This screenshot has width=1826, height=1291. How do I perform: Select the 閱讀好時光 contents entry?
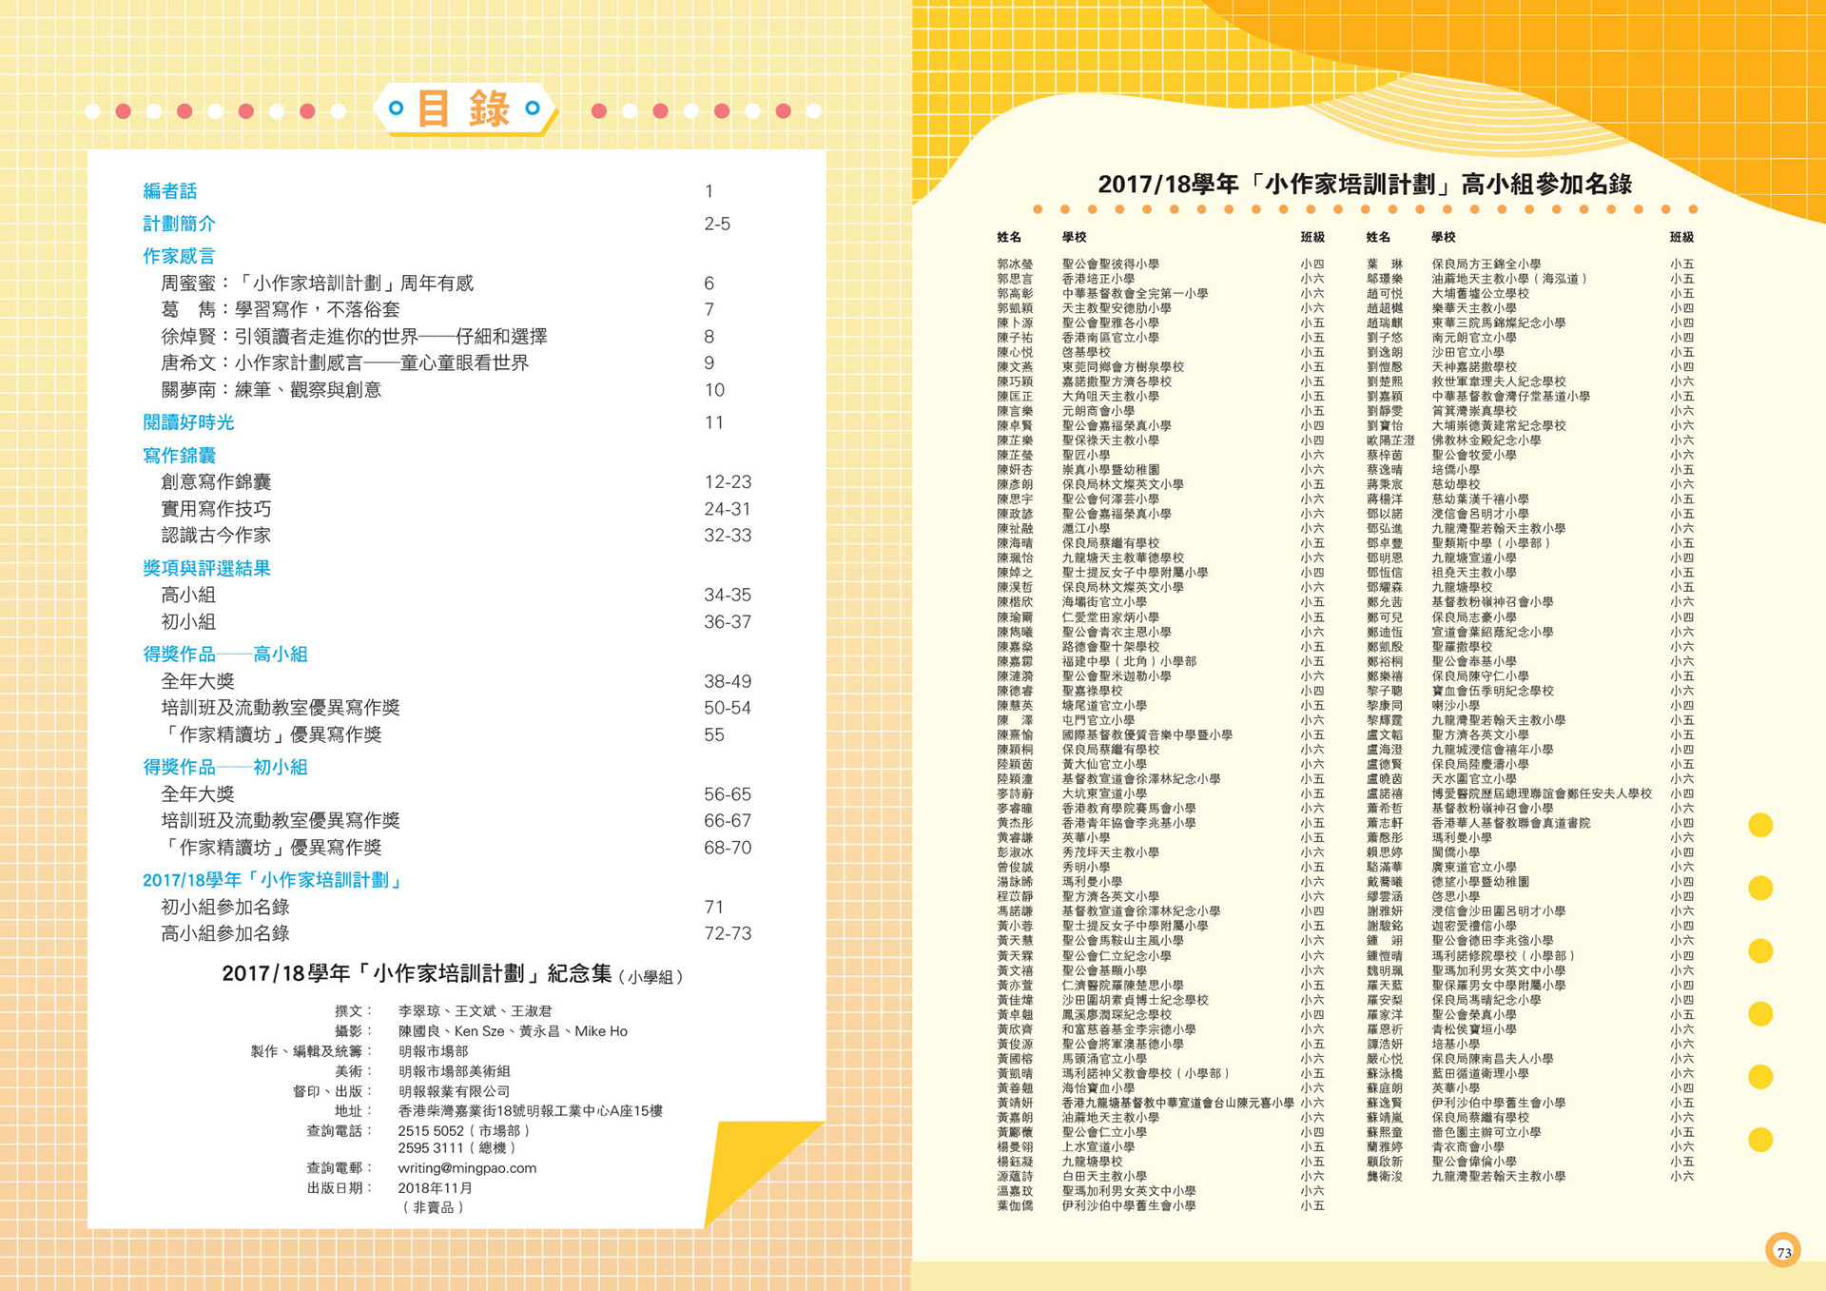click(188, 422)
